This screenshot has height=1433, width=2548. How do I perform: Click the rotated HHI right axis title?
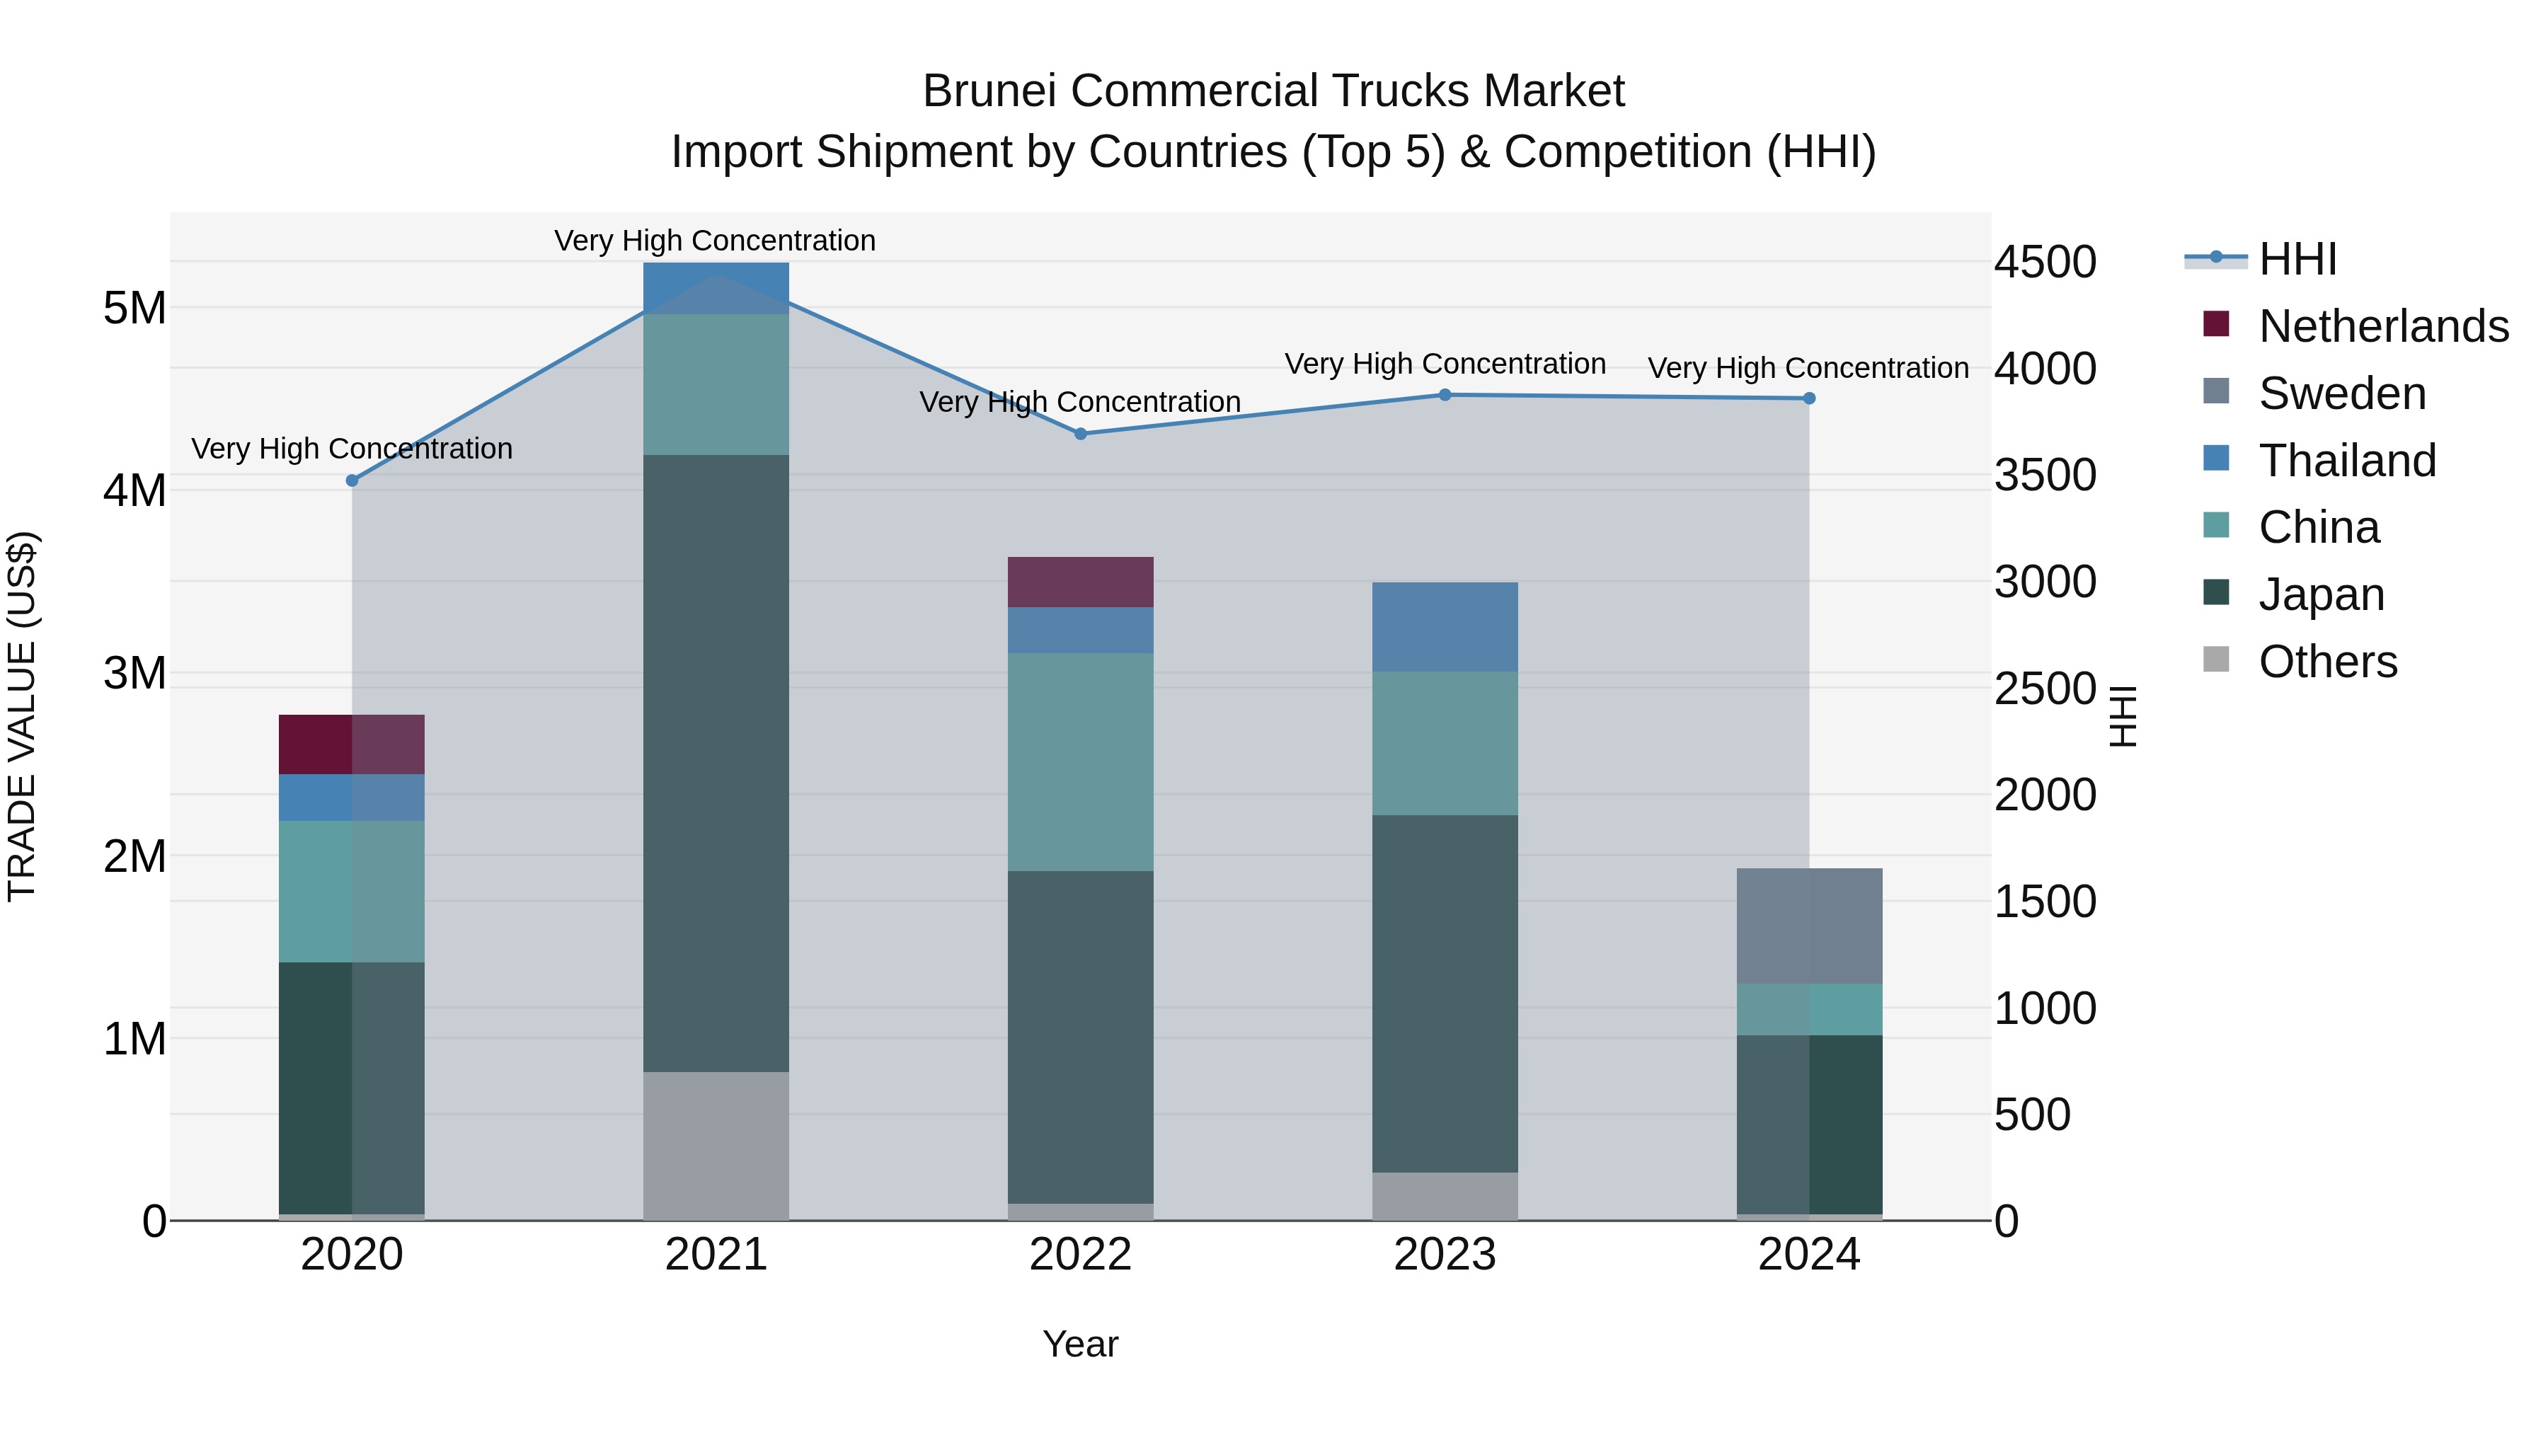point(2123,716)
